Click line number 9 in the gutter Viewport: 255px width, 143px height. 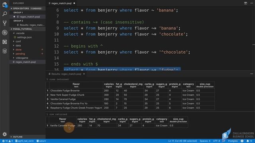click(57, 28)
